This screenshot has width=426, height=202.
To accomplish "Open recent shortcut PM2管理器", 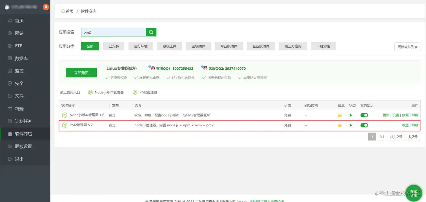I will coord(145,92).
